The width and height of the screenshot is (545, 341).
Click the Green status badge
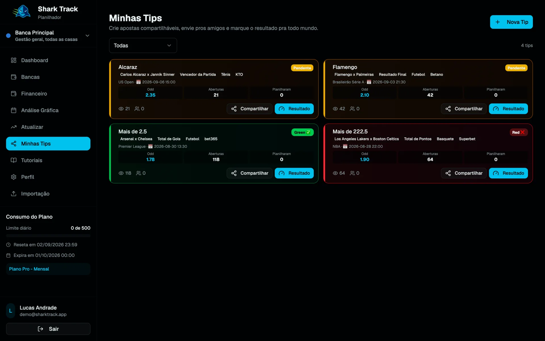[x=302, y=132]
